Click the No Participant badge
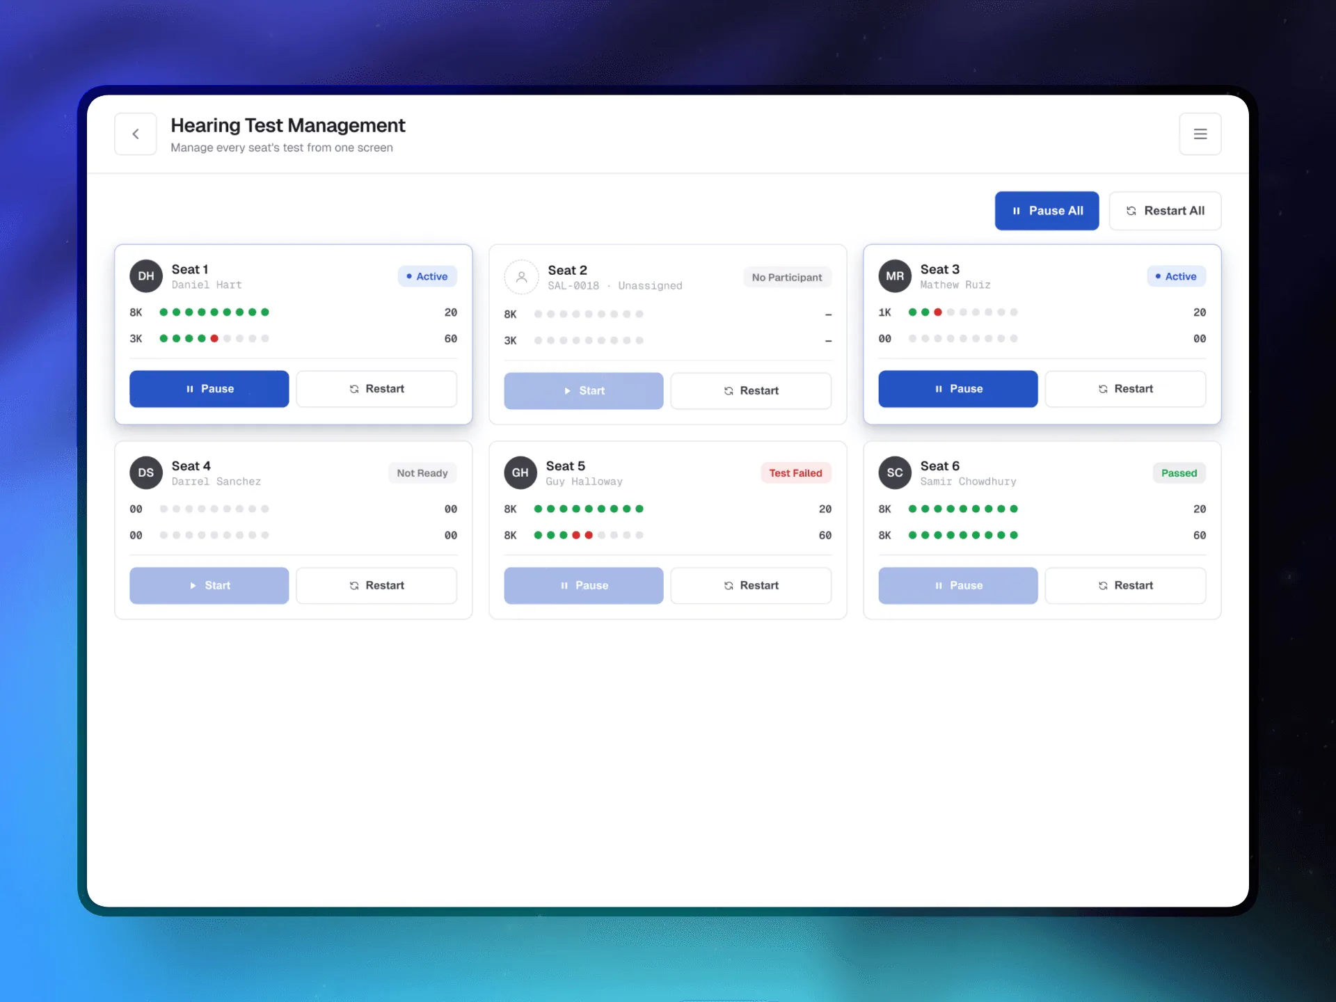Screen dimensions: 1336x1002 click(787, 278)
